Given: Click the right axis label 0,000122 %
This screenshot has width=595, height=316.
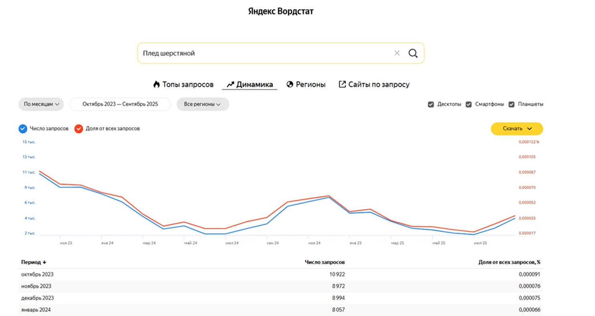Looking at the screenshot, I should (x=529, y=142).
